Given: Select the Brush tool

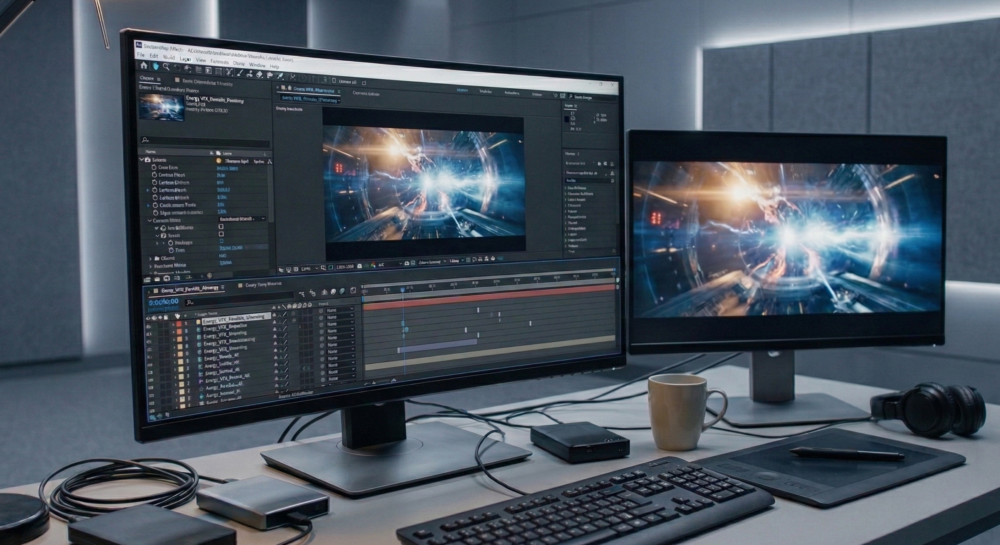Looking at the screenshot, I should pyautogui.click(x=240, y=73).
